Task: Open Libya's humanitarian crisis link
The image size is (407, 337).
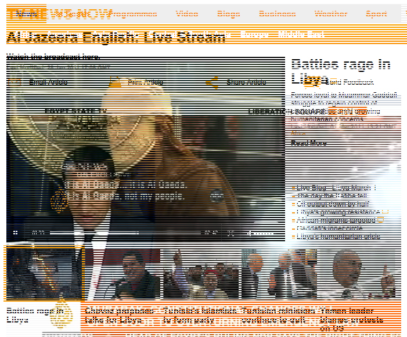Action: pos(338,237)
